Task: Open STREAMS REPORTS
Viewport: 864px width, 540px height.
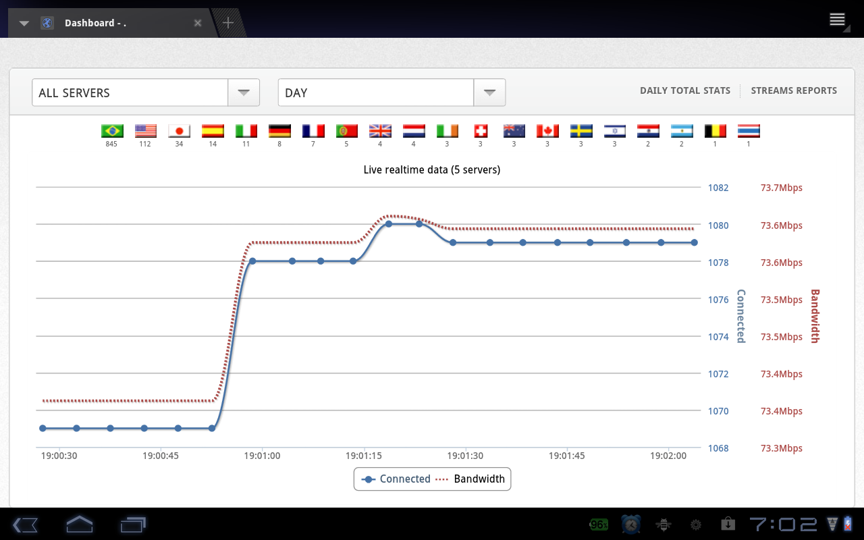Action: click(794, 90)
